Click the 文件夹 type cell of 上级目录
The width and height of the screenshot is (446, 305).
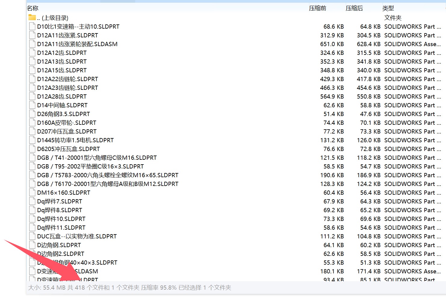393,18
